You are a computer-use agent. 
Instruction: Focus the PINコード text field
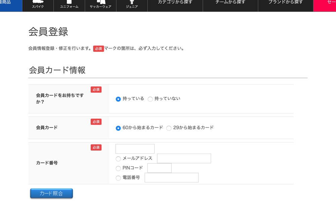pyautogui.click(x=159, y=168)
